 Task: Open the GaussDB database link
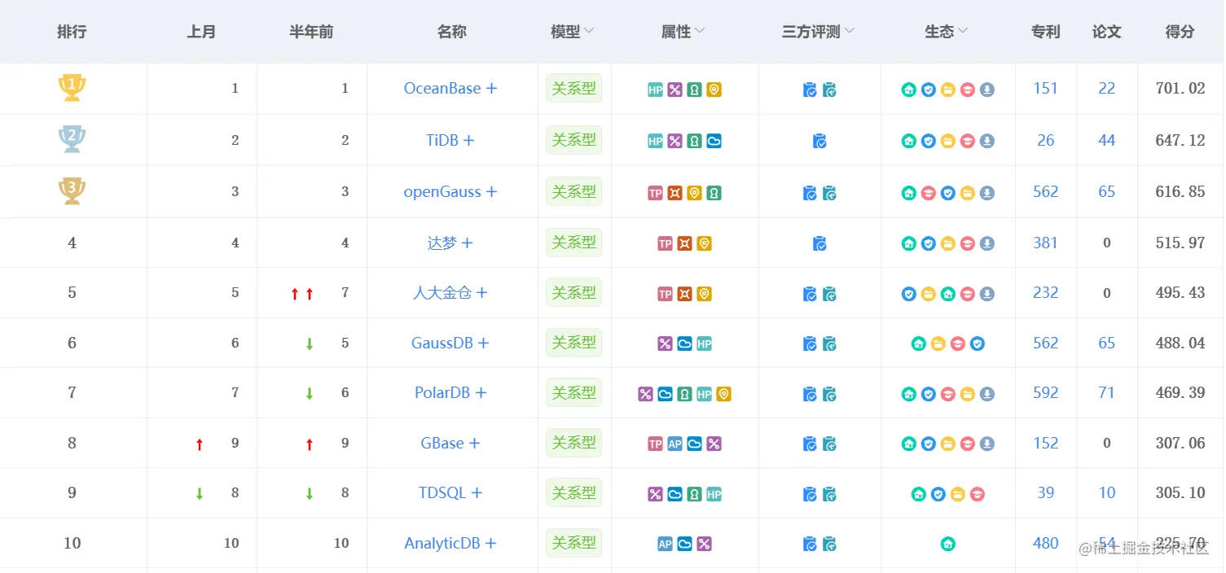442,343
